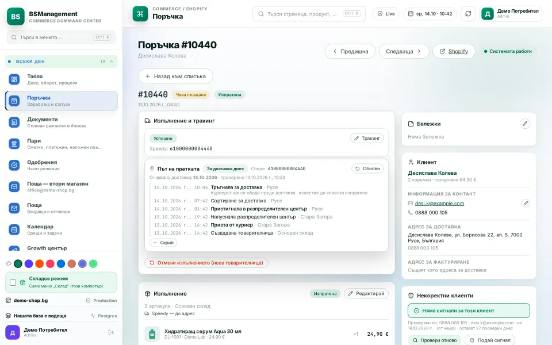Click the box icon beside Изпълнение
552x345 pixels.
[148, 294]
